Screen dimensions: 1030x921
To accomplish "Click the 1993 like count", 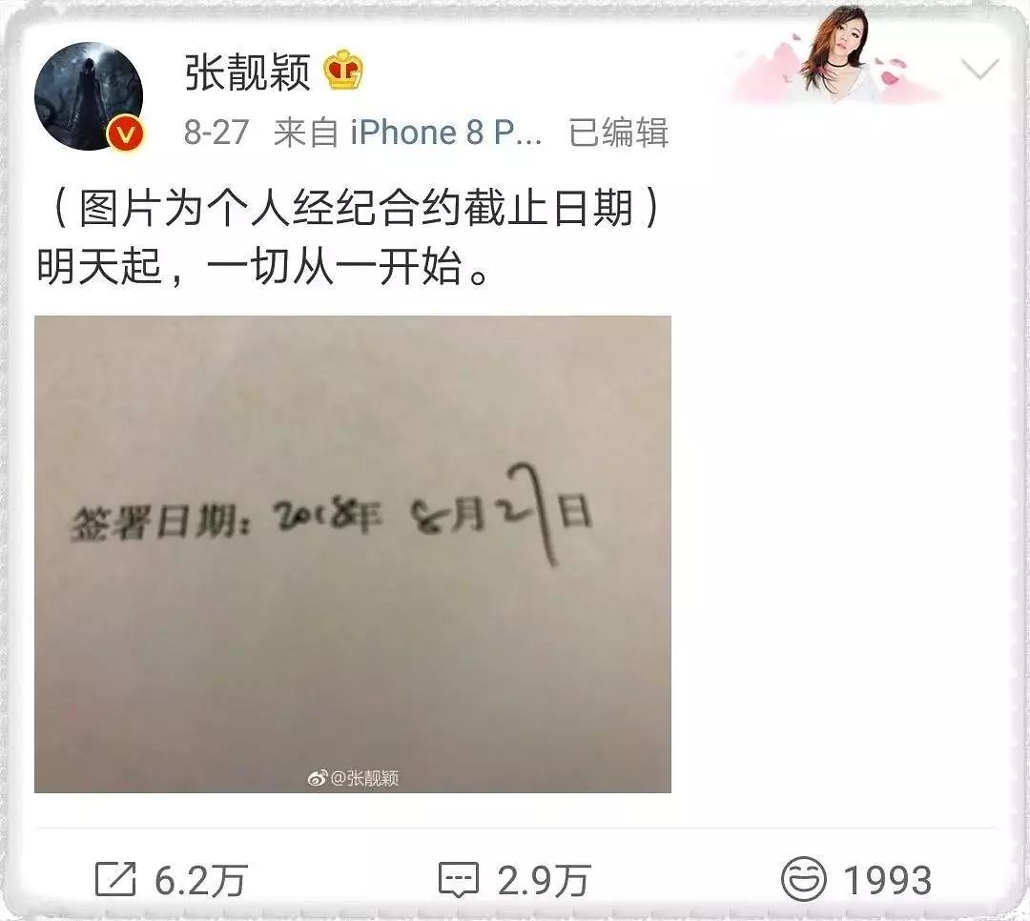I will tap(888, 880).
